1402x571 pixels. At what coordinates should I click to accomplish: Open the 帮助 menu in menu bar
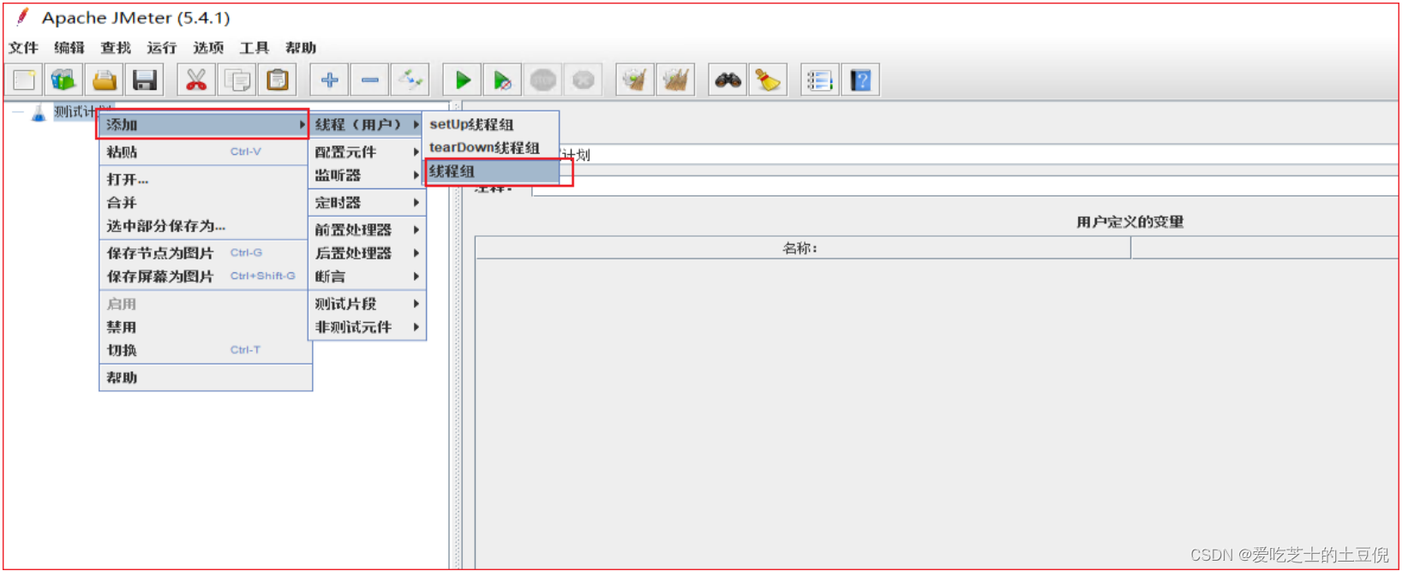coord(301,48)
